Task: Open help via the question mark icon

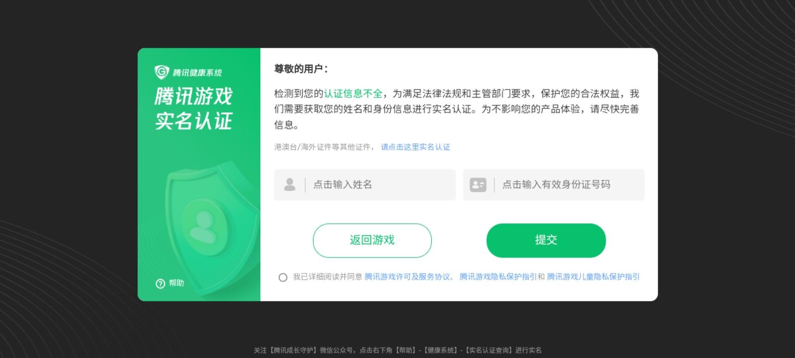Action: click(160, 283)
